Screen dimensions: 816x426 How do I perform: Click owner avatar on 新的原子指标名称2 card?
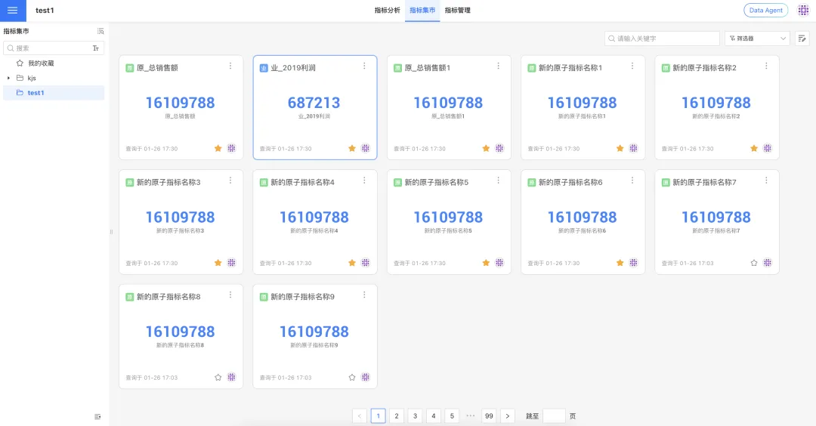point(768,148)
